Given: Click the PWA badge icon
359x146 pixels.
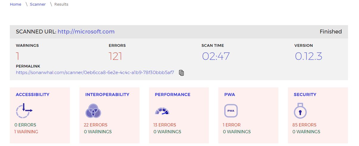Looking at the screenshot, I should (x=231, y=111).
